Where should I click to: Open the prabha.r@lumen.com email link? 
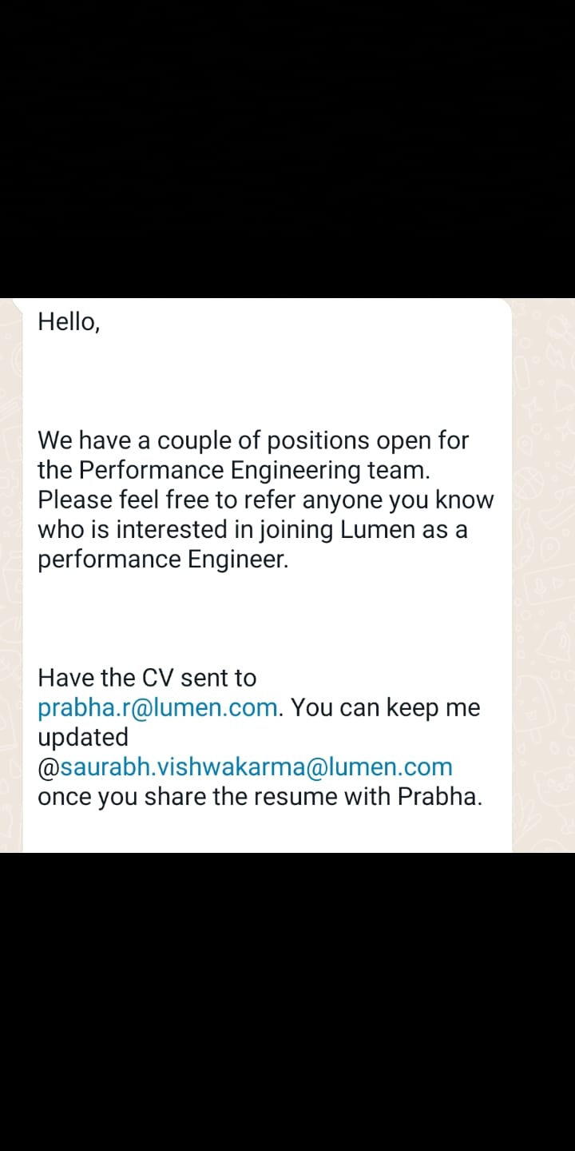pos(159,707)
